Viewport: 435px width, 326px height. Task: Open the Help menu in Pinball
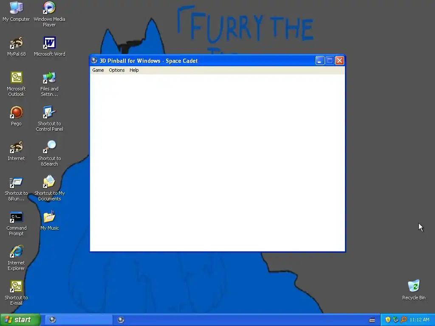tap(134, 70)
